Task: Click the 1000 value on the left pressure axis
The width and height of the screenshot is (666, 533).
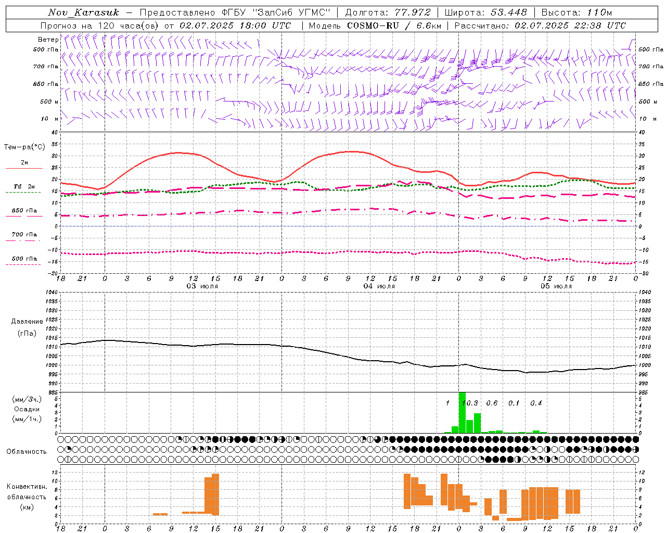Action: pyautogui.click(x=52, y=365)
